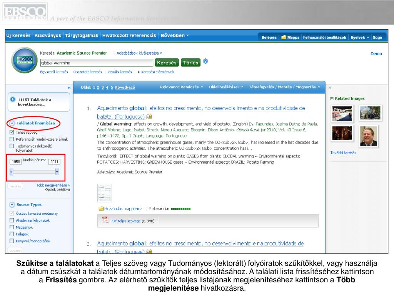Open PDF teljes szövege link
Image resolution: width=394 pixels, height=295 pixels.
click(125, 221)
